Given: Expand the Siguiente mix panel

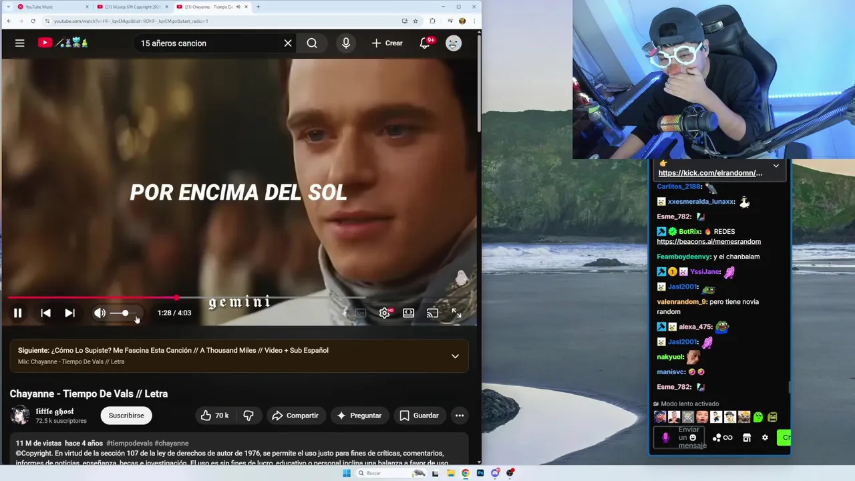Looking at the screenshot, I should click(x=455, y=356).
